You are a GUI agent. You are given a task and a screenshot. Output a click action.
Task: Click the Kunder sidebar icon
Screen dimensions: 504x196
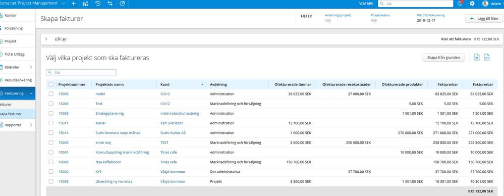click(x=1, y=15)
